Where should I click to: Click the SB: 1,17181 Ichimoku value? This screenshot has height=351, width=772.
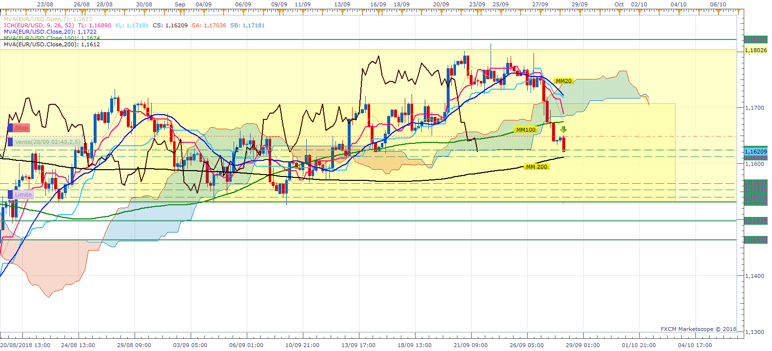[247, 25]
